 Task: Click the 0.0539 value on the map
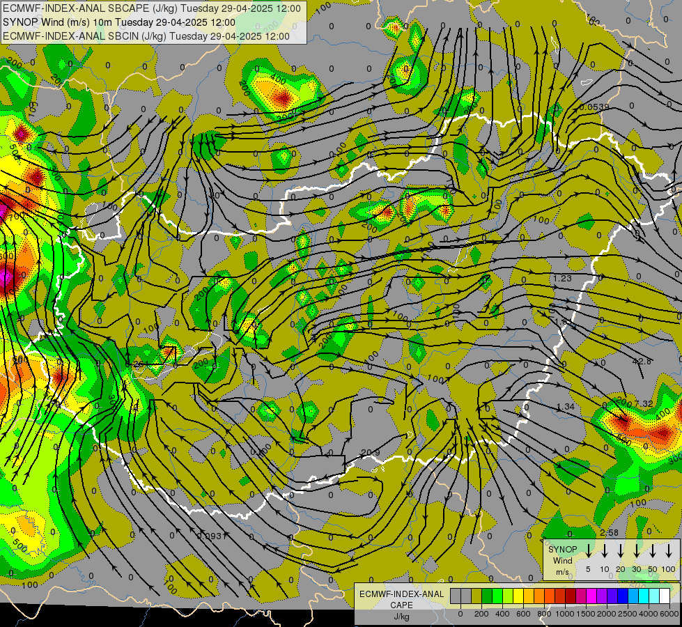point(594,107)
